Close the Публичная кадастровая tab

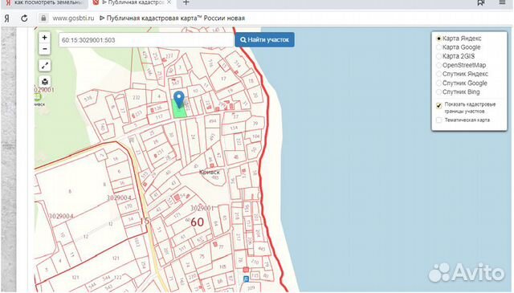169,2
